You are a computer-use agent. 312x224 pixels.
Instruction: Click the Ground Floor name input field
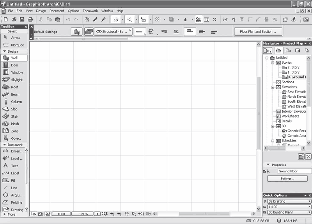(294, 171)
